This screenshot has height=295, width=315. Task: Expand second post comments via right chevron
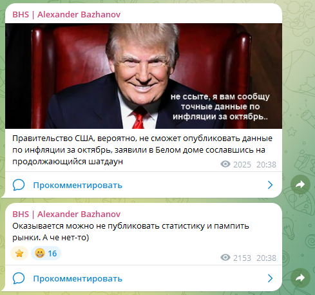click(x=270, y=278)
